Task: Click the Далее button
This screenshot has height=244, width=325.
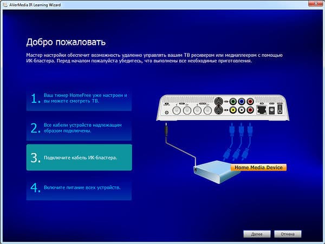Action: click(257, 234)
